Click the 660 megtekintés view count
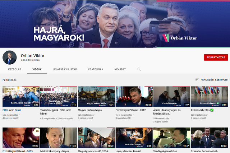Image resolution: width=230 pixels, height=153 pixels. pyautogui.click(x=10, y=115)
